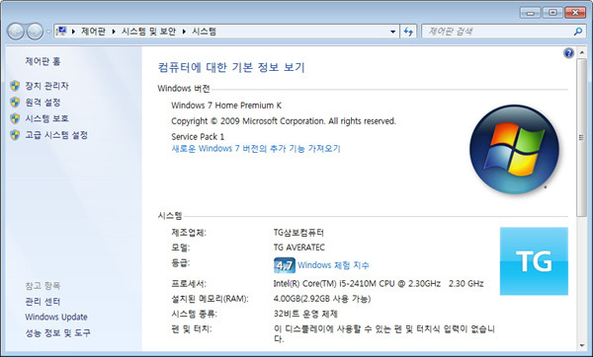
Task: Expand arrow before 시스템 및 보안 breadcrumb
Action: click(x=114, y=32)
